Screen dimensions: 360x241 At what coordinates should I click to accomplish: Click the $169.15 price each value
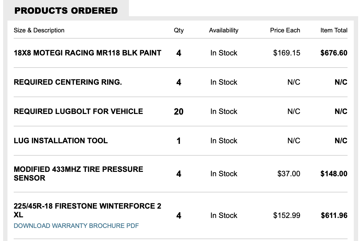click(x=287, y=53)
